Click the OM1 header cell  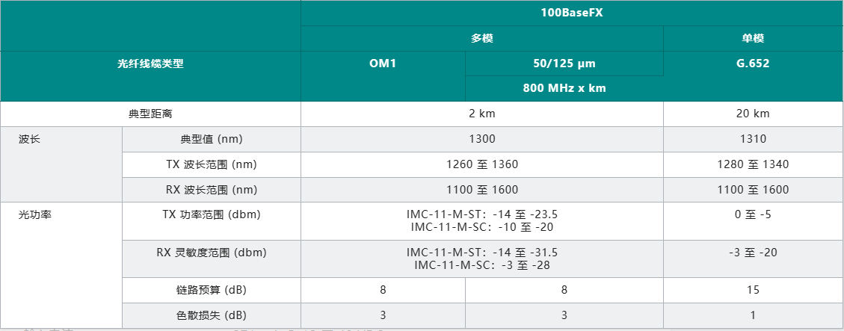(x=382, y=64)
